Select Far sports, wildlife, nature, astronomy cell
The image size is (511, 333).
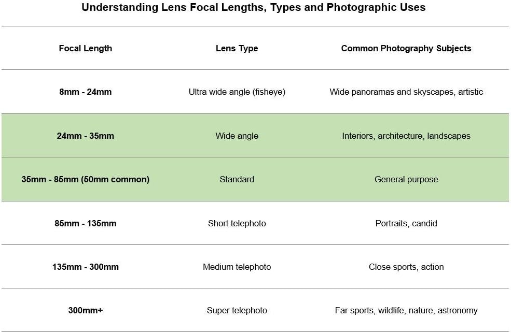[406, 311]
